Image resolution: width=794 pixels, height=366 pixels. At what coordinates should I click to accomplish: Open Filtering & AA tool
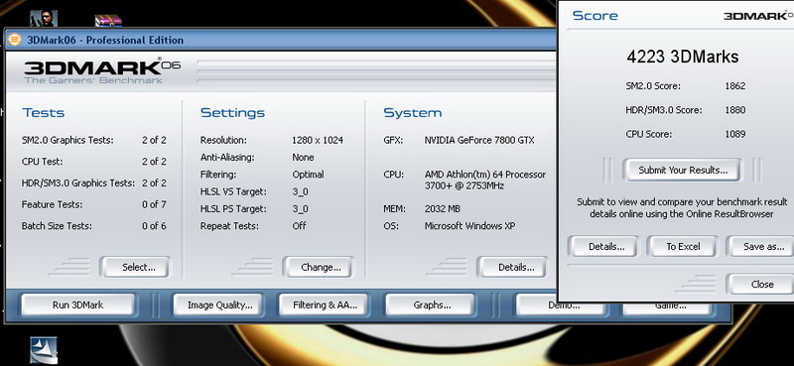(x=326, y=305)
